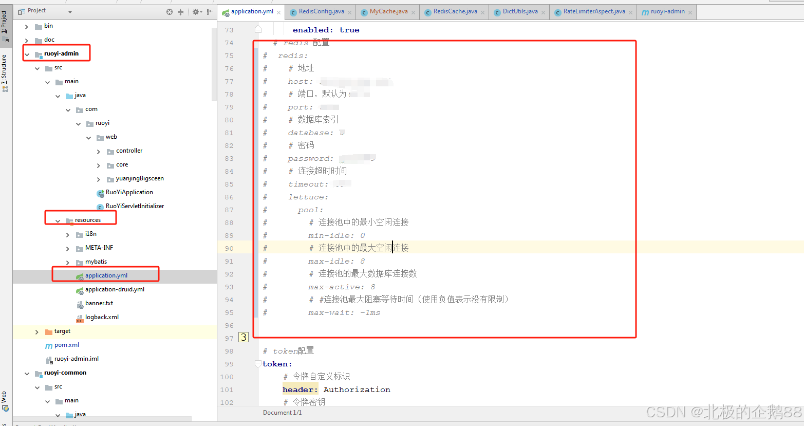Click the 'enabled: true' line in editor
This screenshot has width=804, height=426.
pos(326,30)
